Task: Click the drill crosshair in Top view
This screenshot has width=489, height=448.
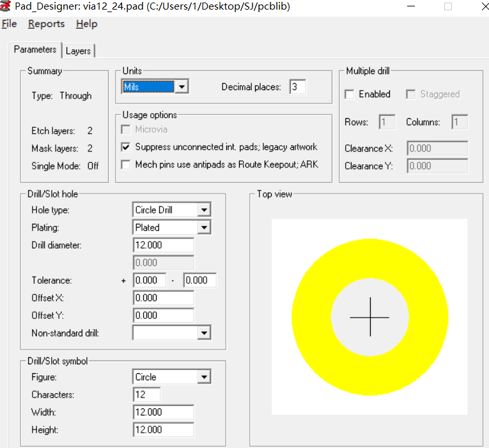Action: pos(370,317)
